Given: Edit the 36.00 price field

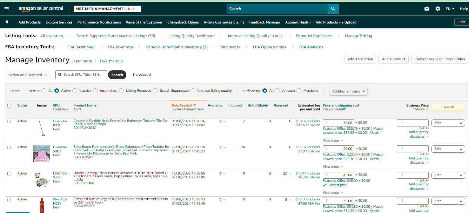Looking at the screenshot, I should pos(339,123).
